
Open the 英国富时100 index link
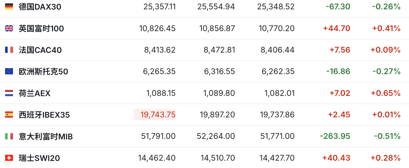tap(41, 29)
